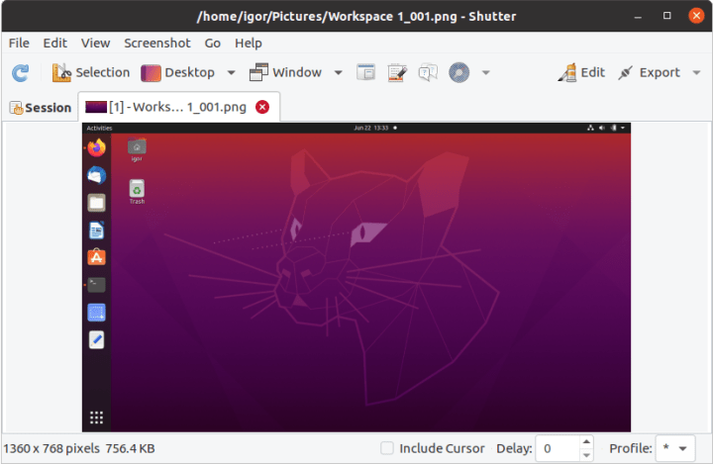Image resolution: width=713 pixels, height=464 pixels.
Task: Click the Delay value field
Action: (558, 448)
